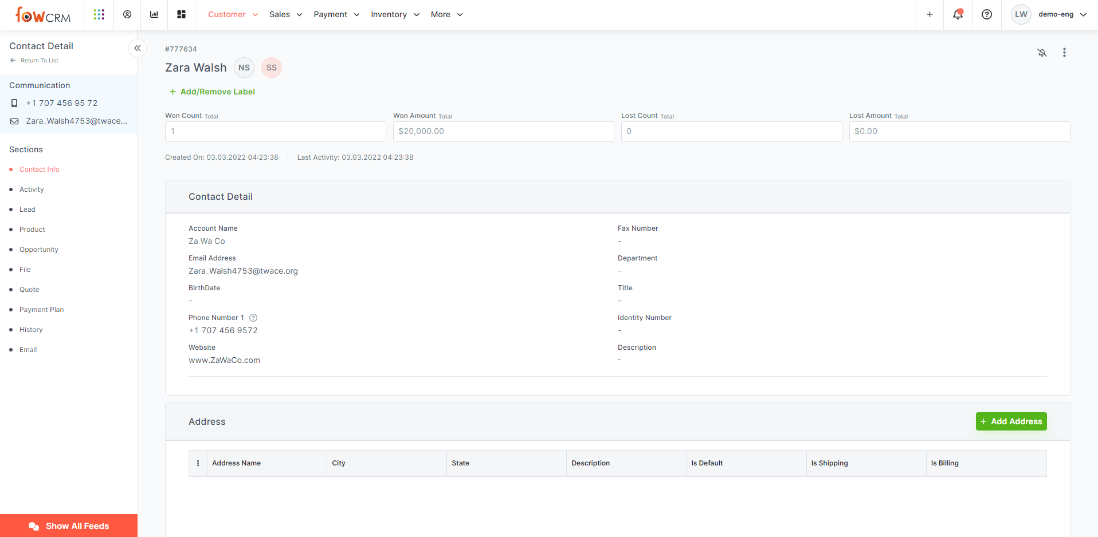Click Zara_Walsh4753@twace.org under Email Address
This screenshot has width=1098, height=537.
pos(243,271)
